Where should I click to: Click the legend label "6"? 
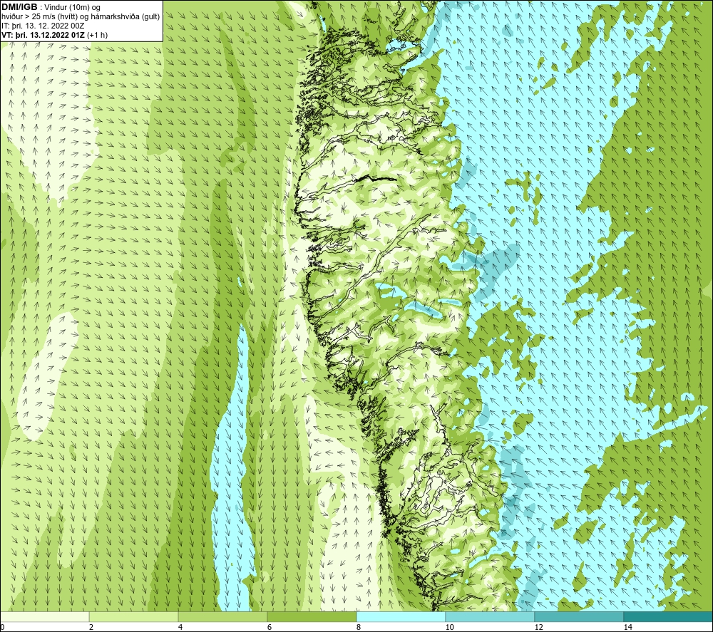click(x=270, y=627)
